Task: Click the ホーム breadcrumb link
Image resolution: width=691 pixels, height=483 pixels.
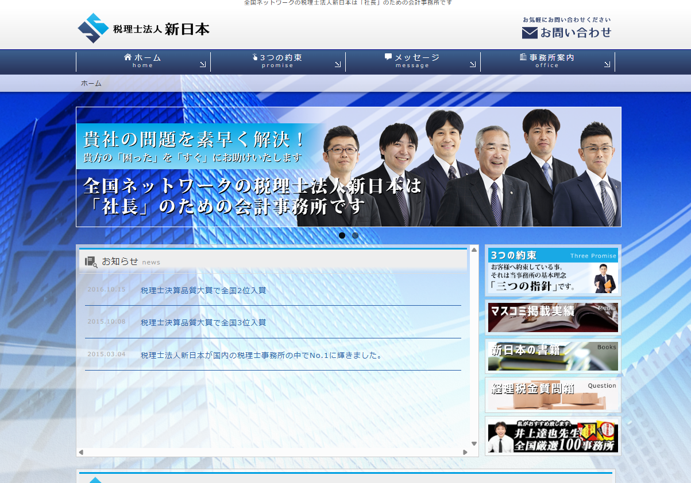Action: 91,83
